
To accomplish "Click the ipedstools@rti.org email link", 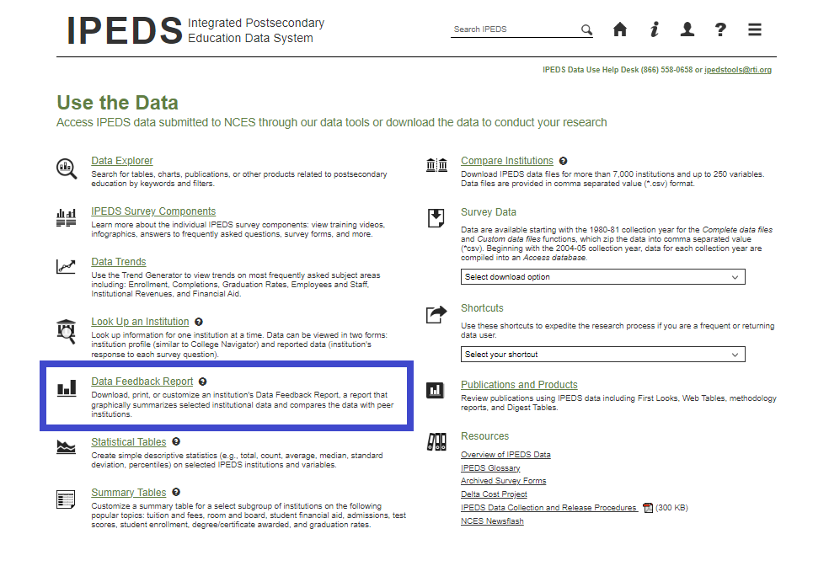I will [x=737, y=70].
